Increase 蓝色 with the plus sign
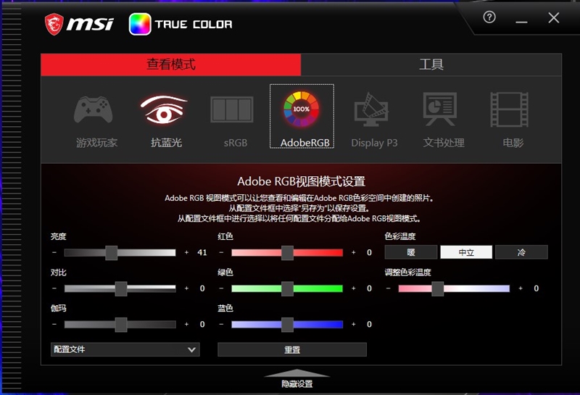Viewport: 580px width, 395px height. tap(354, 325)
